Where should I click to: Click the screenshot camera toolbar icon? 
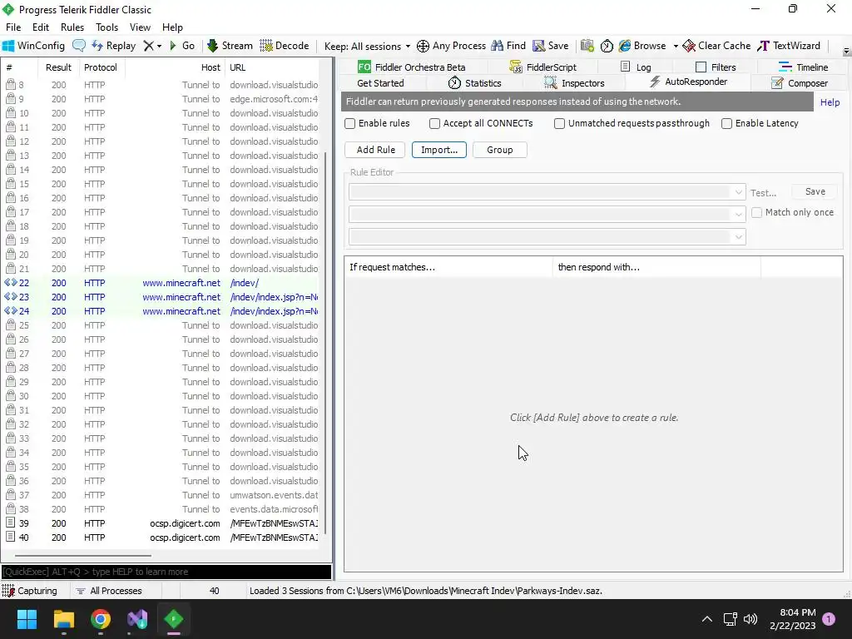[x=587, y=46]
